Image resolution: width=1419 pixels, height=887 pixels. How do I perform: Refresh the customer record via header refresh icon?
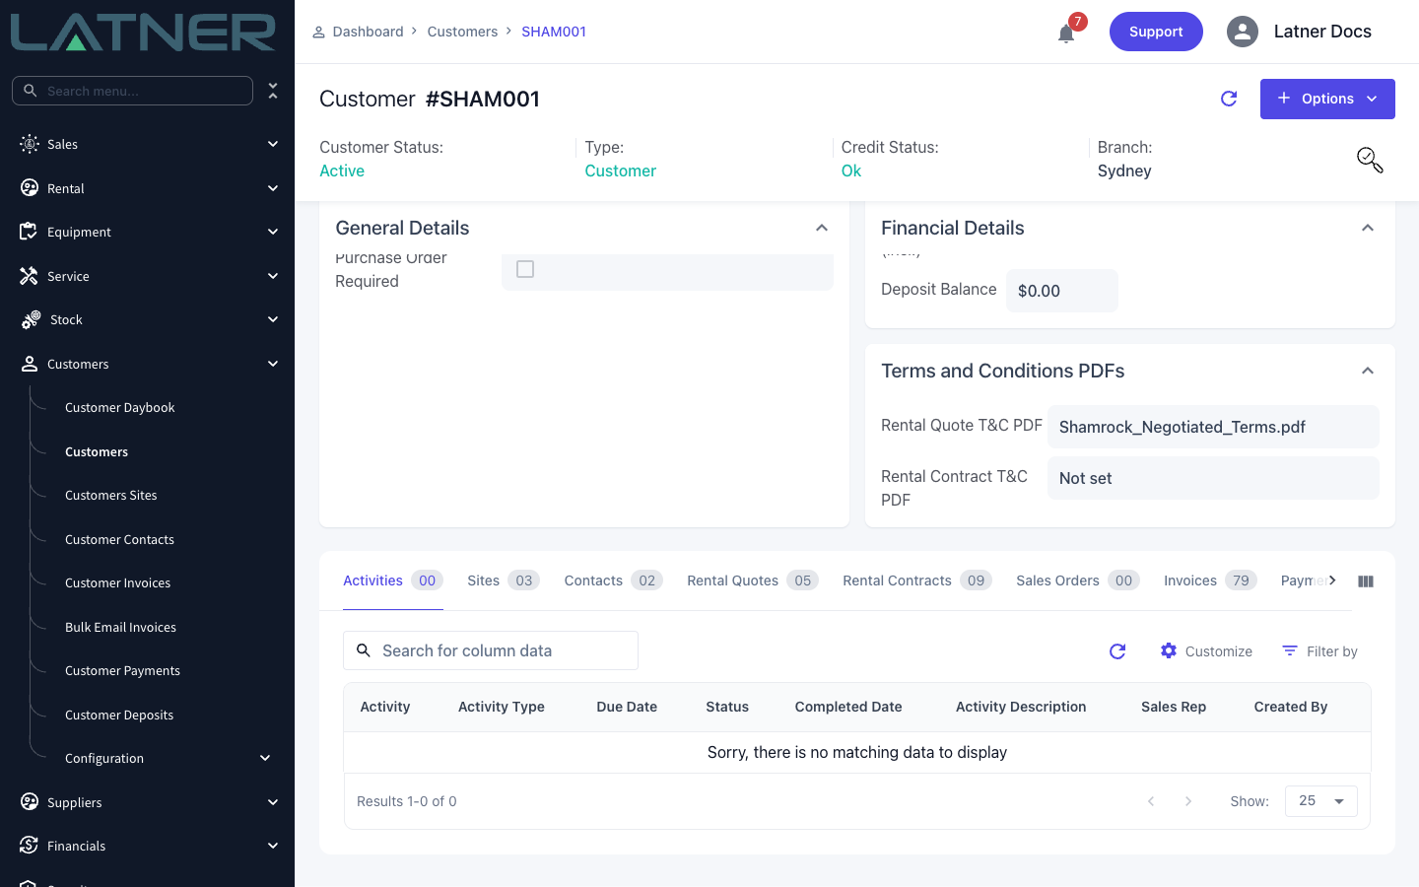tap(1229, 99)
